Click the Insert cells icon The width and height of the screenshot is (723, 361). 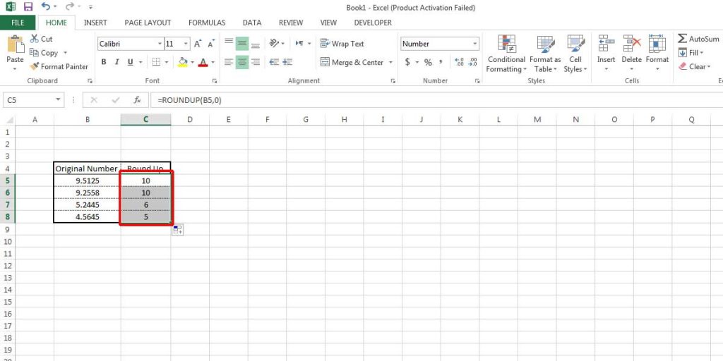pyautogui.click(x=607, y=44)
